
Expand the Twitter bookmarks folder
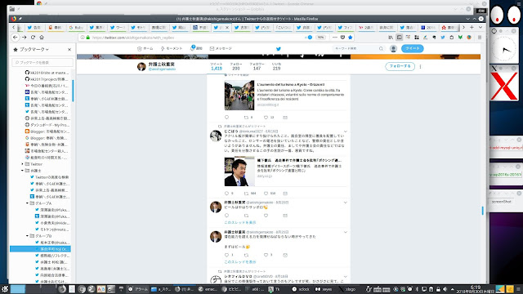[x=23, y=164]
